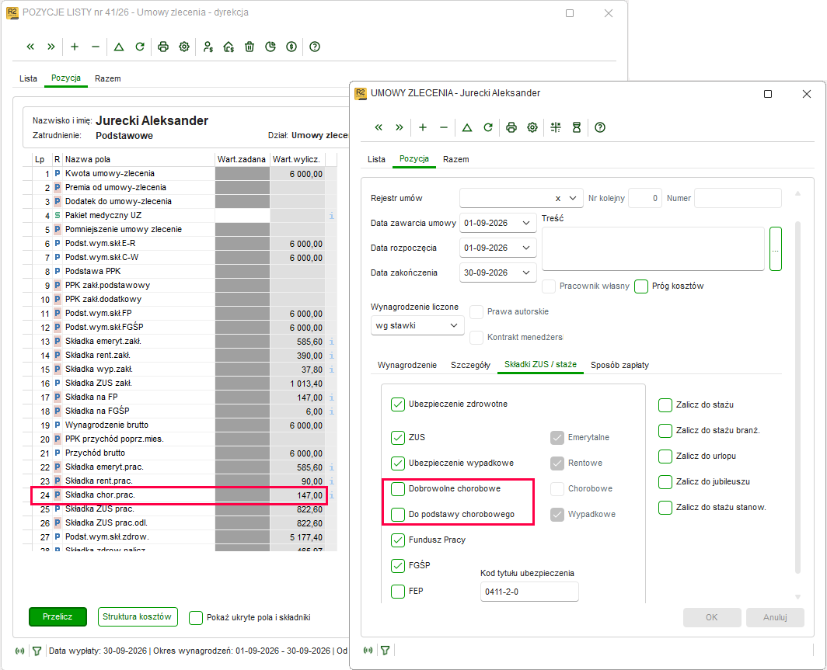Delete contract with minus in UMOWY ZLECENIA
This screenshot has width=827, height=670.
click(x=444, y=127)
